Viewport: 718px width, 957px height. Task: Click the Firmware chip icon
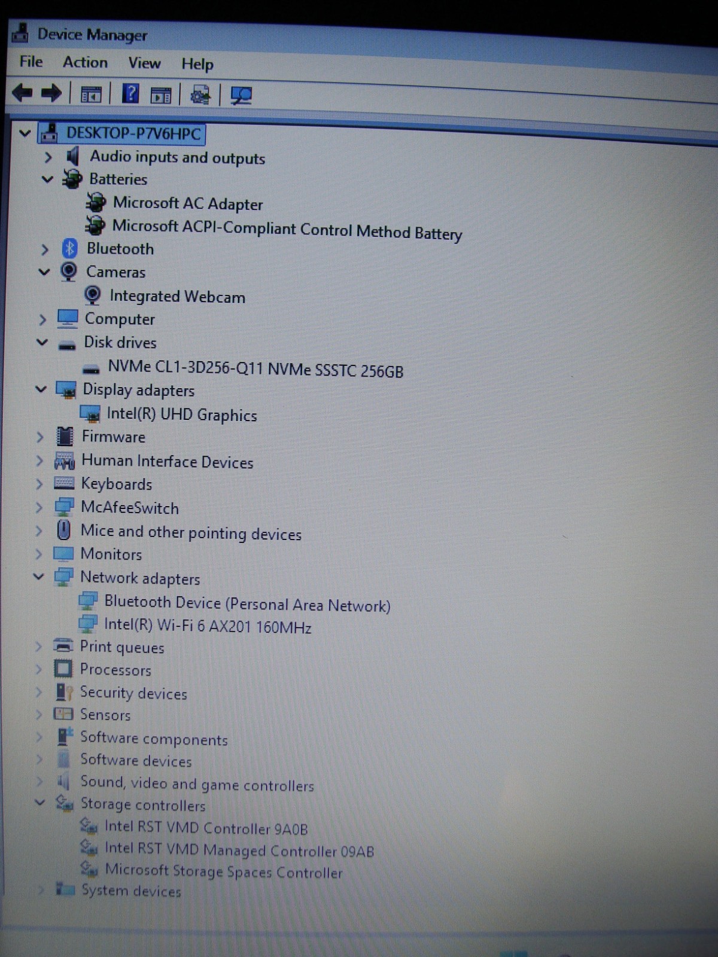point(65,437)
